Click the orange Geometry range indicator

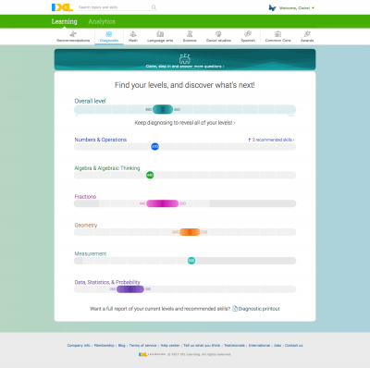click(190, 232)
